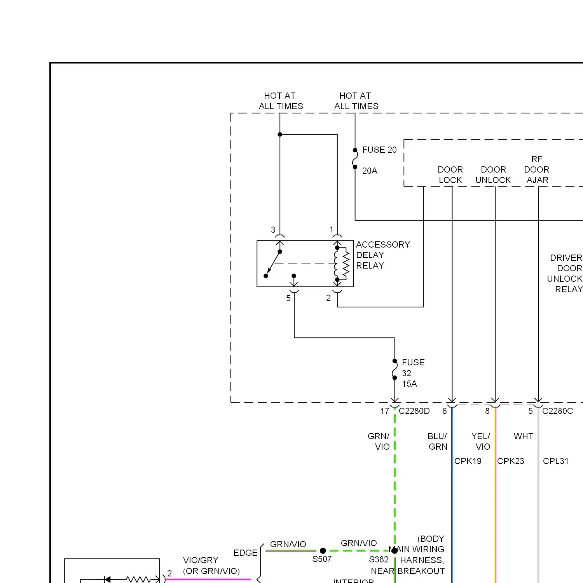Click connector pin number 17
The height and width of the screenshot is (583, 583).
pos(385,411)
